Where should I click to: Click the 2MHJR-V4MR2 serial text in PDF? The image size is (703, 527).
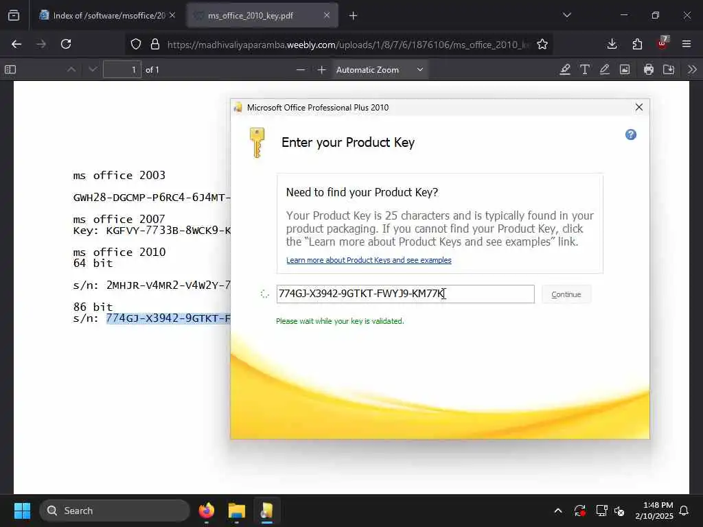[x=168, y=285]
